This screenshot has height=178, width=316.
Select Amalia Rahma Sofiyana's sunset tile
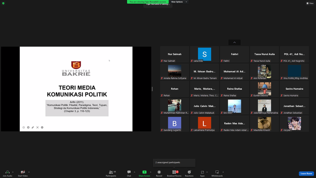174,72
